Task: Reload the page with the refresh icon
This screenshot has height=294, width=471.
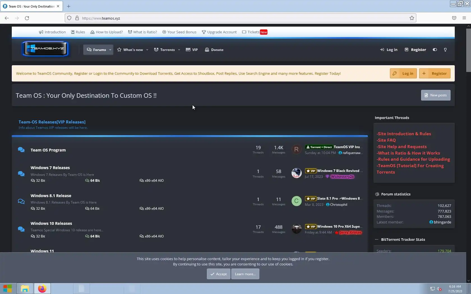Action: [27, 18]
